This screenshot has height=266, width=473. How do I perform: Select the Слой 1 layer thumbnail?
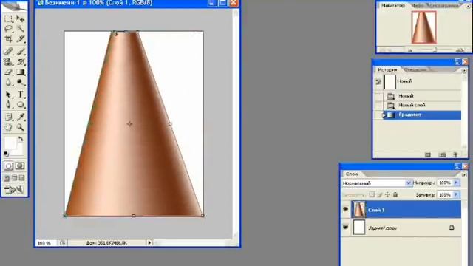(x=358, y=210)
